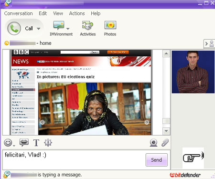Click the BBC logo in shared page
Image resolution: width=215 pixels, height=179 pixels.
point(21,52)
